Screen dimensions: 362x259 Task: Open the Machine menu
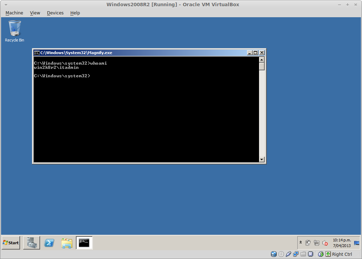(x=14, y=13)
